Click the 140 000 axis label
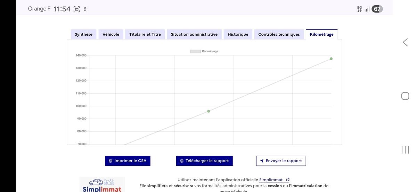Screen dimensions: 417x192 click(x=81, y=55)
